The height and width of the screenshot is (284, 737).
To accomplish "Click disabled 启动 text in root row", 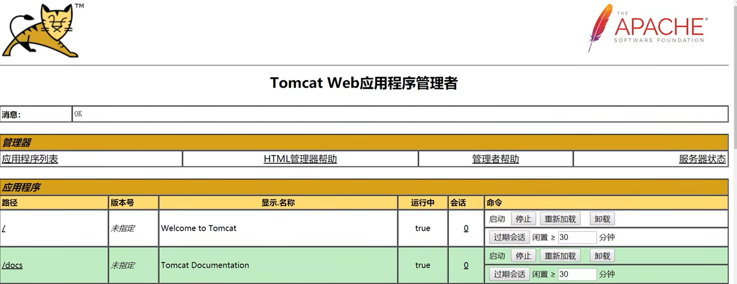I will (x=497, y=219).
